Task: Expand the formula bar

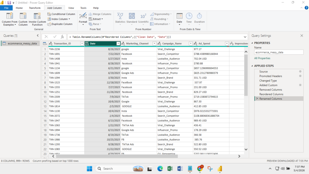Action: [245, 37]
